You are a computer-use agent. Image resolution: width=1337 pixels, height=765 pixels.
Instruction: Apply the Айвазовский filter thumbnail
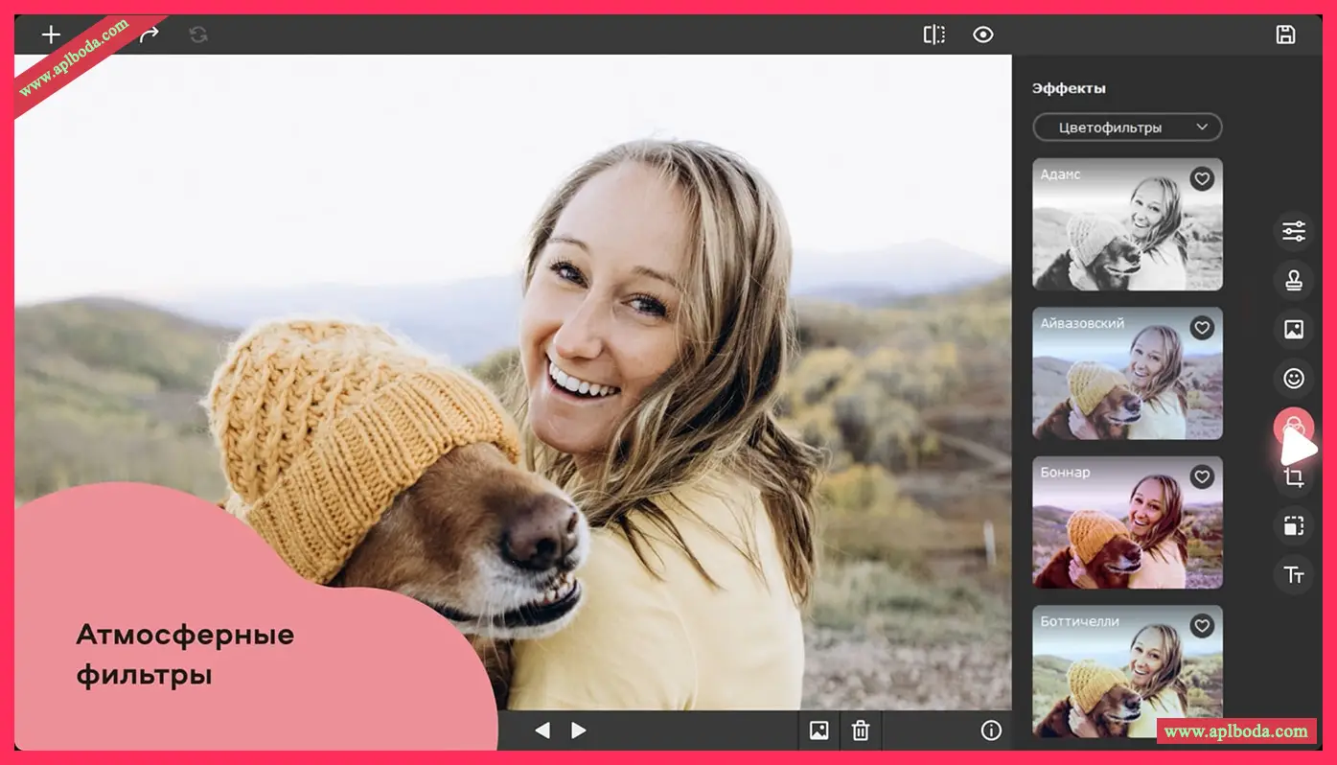tap(1127, 374)
